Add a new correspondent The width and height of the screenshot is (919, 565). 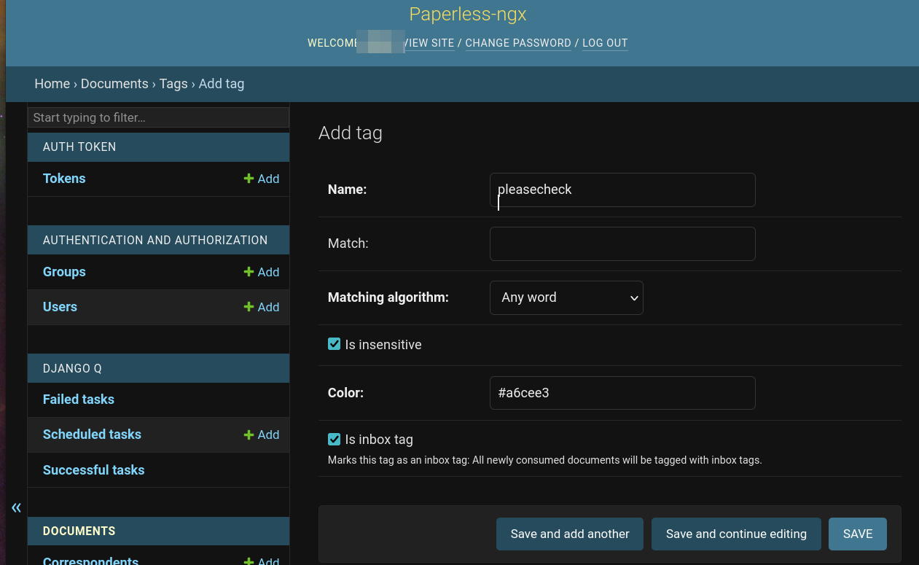pyautogui.click(x=261, y=560)
